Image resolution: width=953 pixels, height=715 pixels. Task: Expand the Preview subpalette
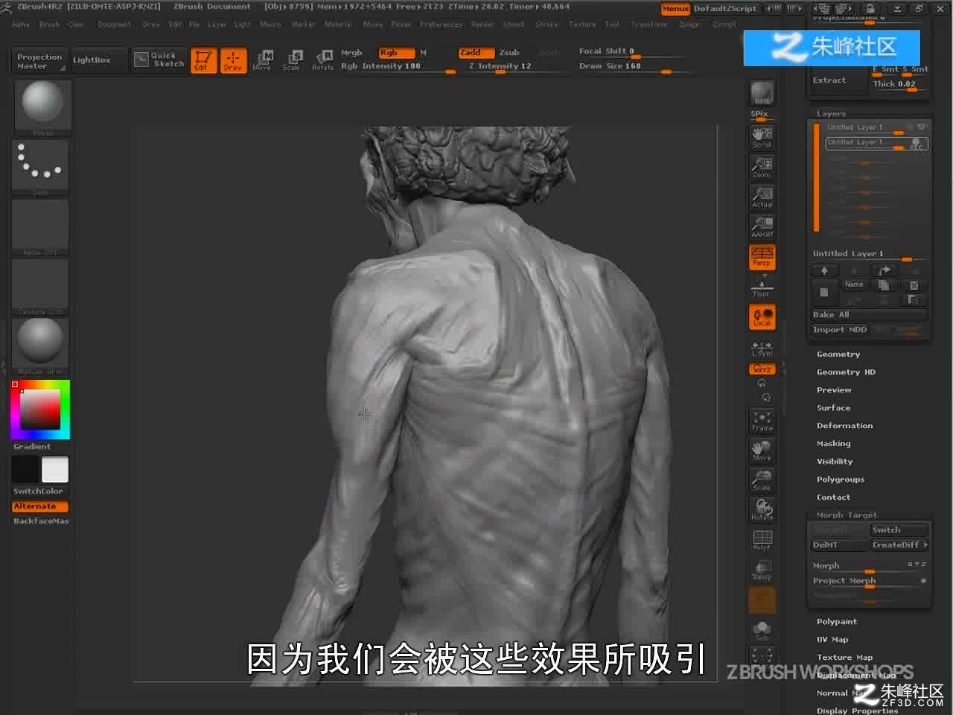(x=834, y=390)
